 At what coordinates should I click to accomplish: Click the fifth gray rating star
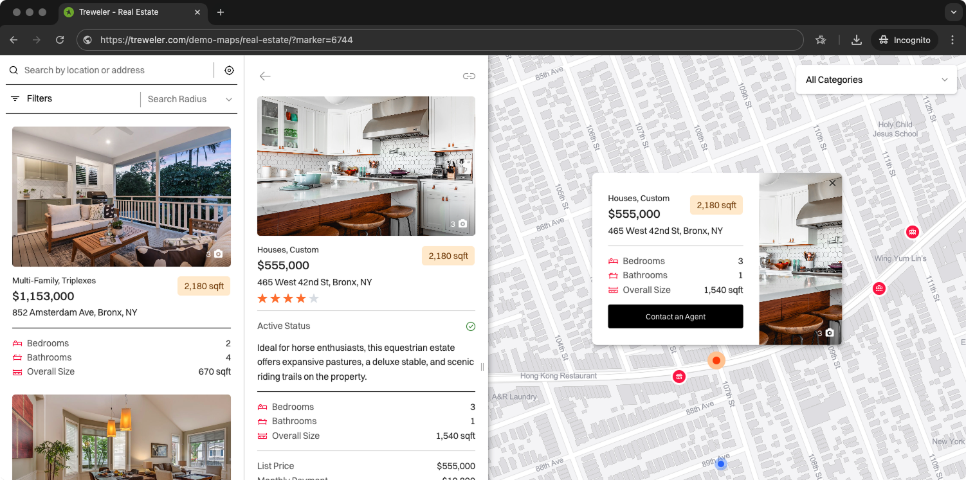(314, 298)
